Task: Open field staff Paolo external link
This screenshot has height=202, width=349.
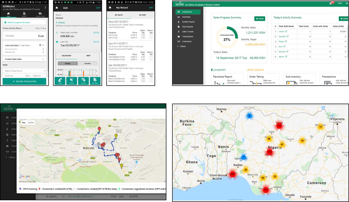Action: click(286, 41)
